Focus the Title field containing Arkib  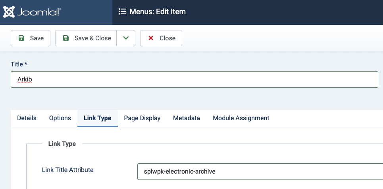194,79
